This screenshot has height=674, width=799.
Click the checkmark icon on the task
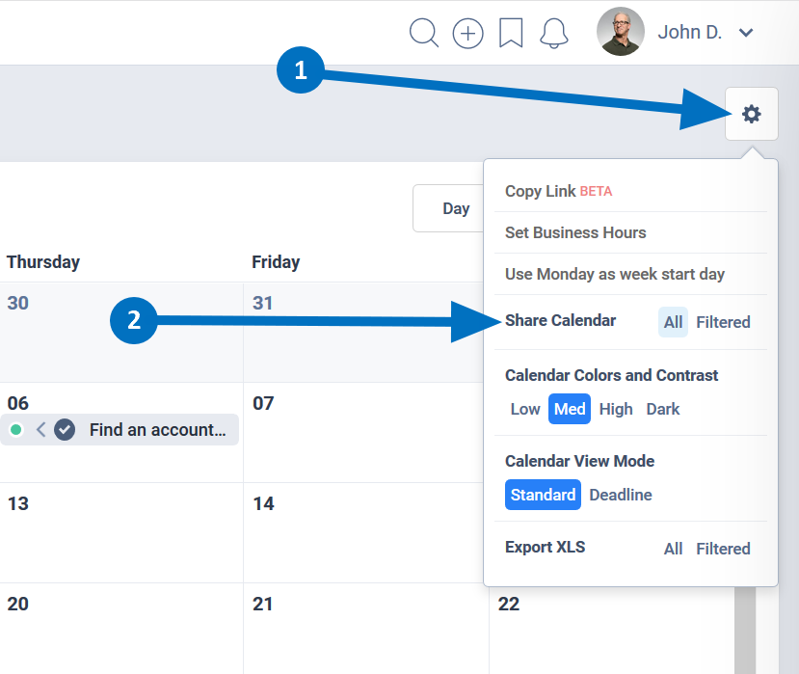(65, 430)
